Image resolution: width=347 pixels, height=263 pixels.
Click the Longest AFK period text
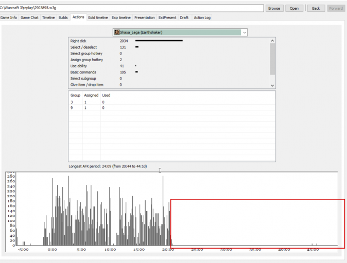(108, 166)
